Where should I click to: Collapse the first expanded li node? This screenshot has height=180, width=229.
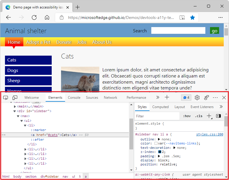pyautogui.click(x=25, y=125)
